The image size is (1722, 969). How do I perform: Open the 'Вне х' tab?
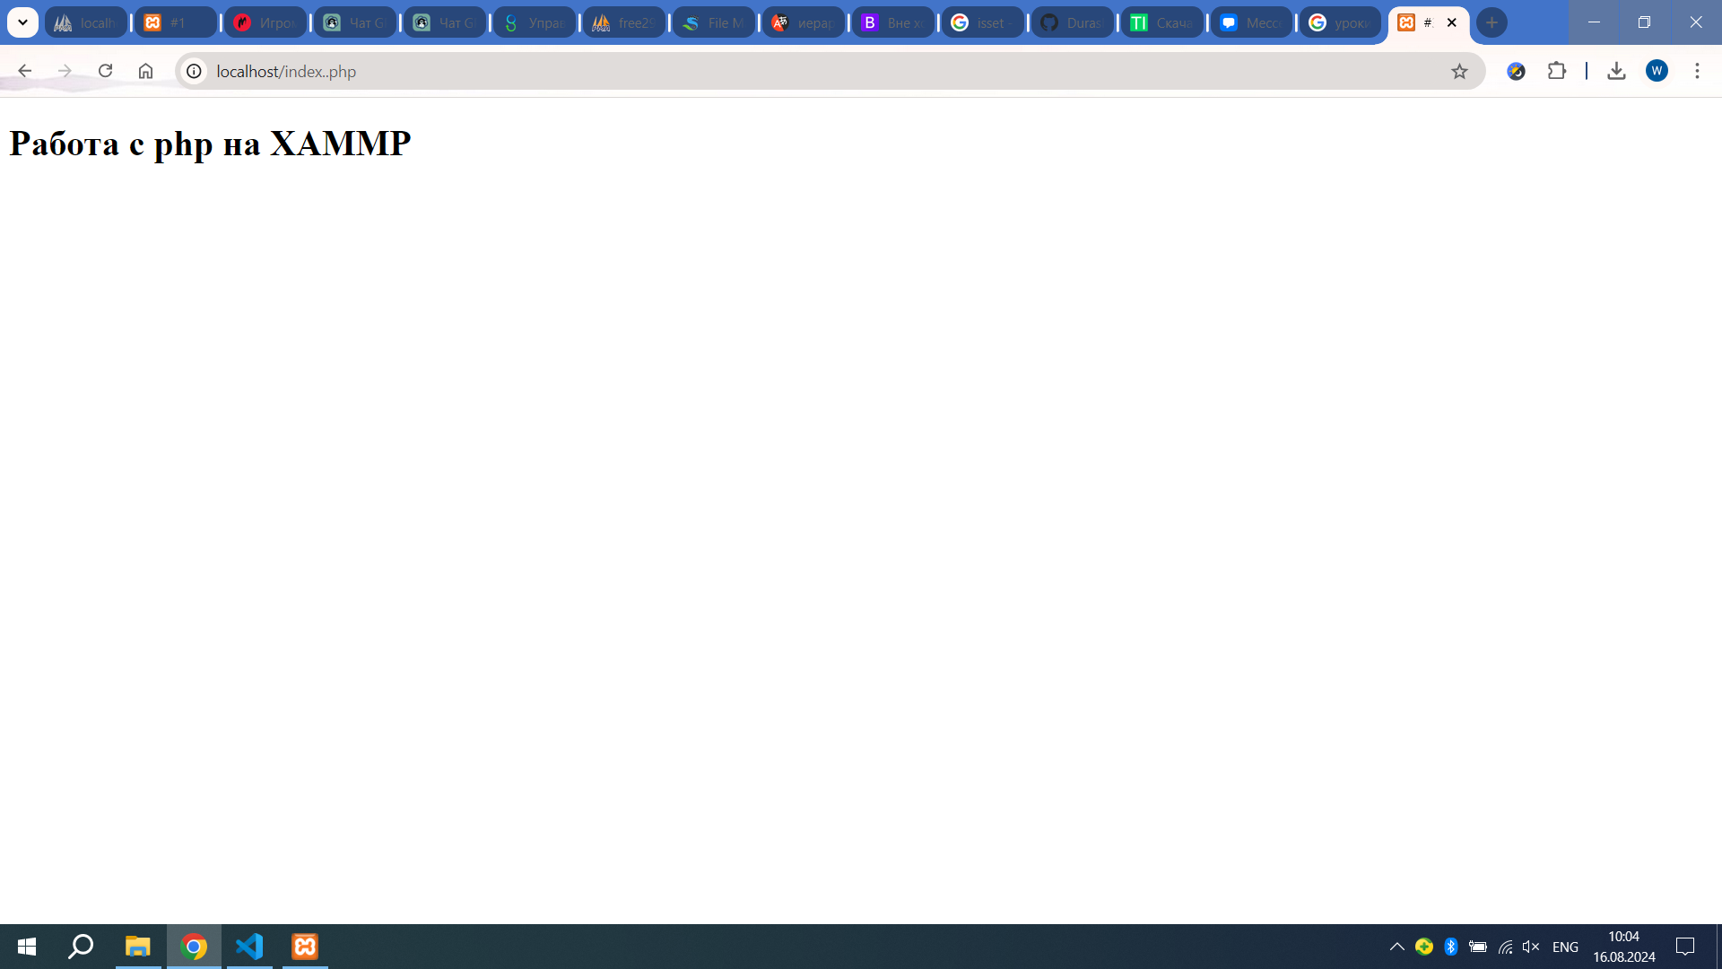coord(893,22)
